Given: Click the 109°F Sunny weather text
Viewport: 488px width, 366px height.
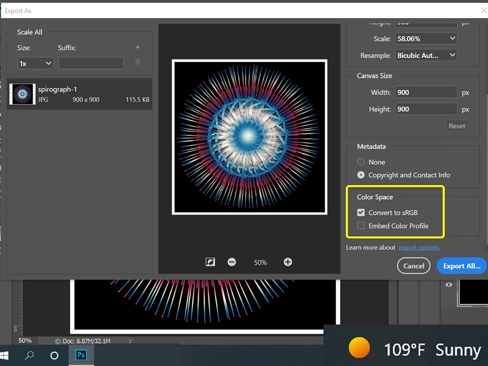Looking at the screenshot, I should [x=432, y=350].
